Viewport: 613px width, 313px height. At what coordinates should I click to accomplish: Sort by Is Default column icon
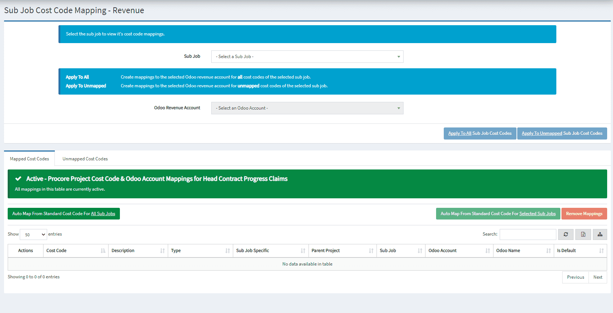[x=601, y=251]
